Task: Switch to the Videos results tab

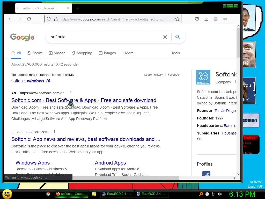Action: tap(57, 53)
